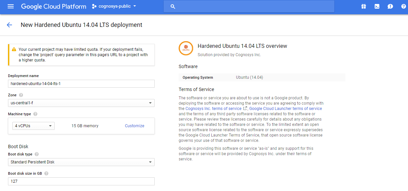Expand the Standard Persistent Disk dropdown
This screenshot has width=408, height=191.
(x=81, y=162)
